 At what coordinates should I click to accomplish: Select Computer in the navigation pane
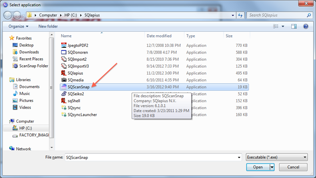click(x=25, y=121)
